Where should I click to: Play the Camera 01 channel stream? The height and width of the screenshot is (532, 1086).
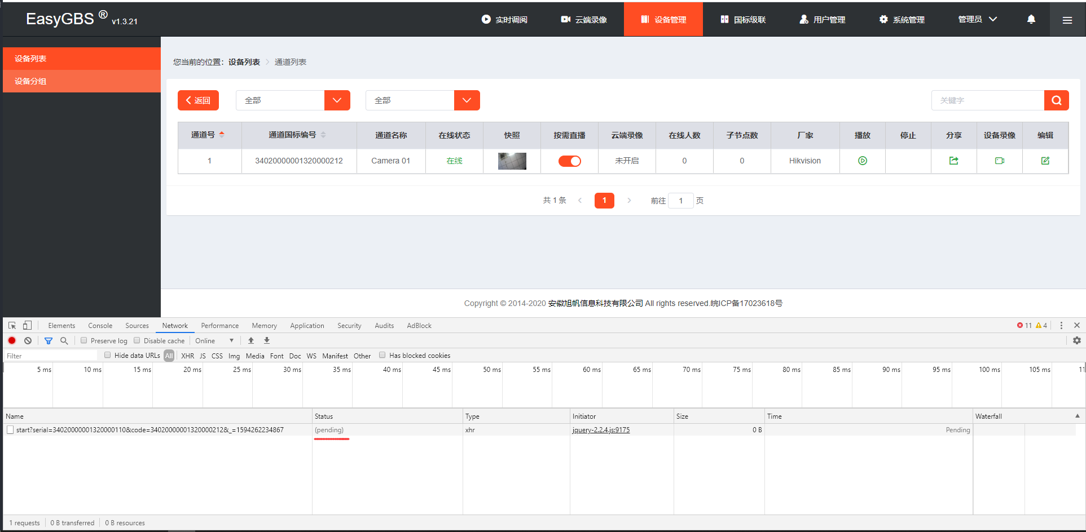coord(862,161)
